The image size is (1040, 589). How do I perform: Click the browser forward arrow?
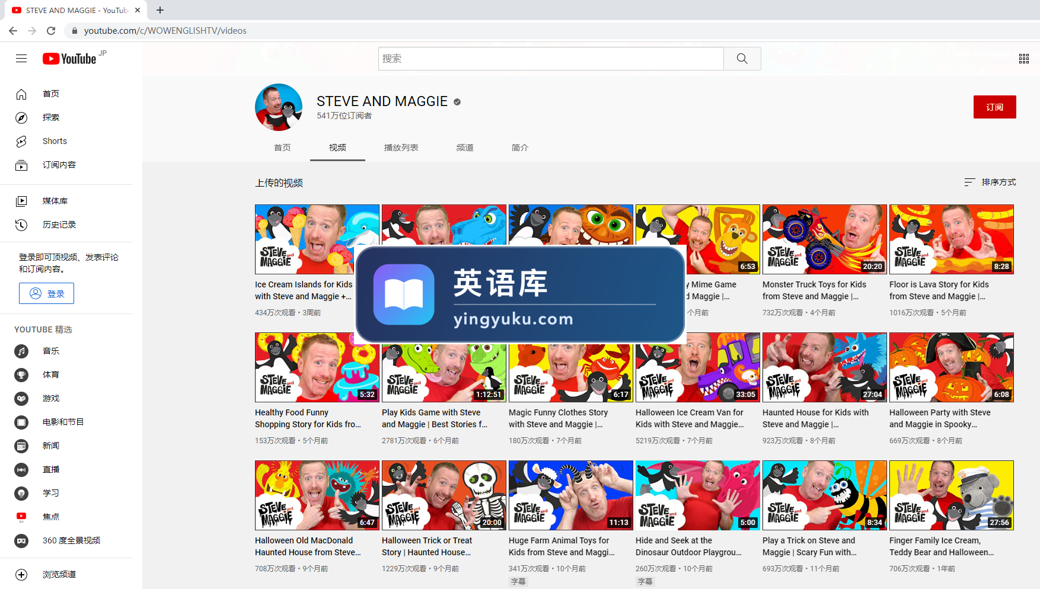pos(32,31)
